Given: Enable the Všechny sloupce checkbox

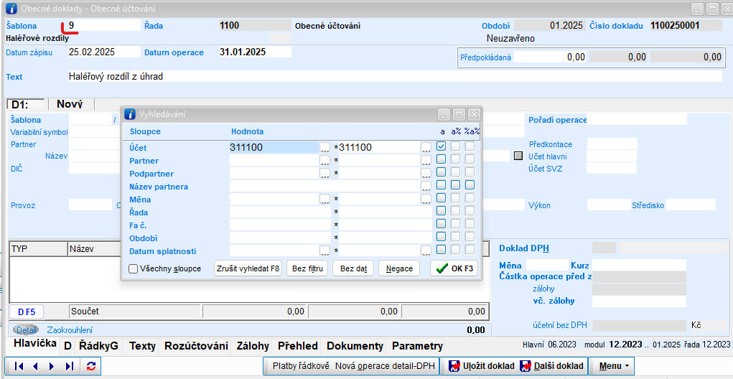Looking at the screenshot, I should coord(134,269).
